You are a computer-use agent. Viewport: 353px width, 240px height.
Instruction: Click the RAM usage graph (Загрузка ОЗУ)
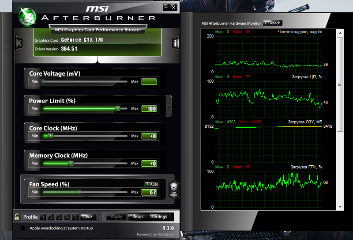point(269,145)
